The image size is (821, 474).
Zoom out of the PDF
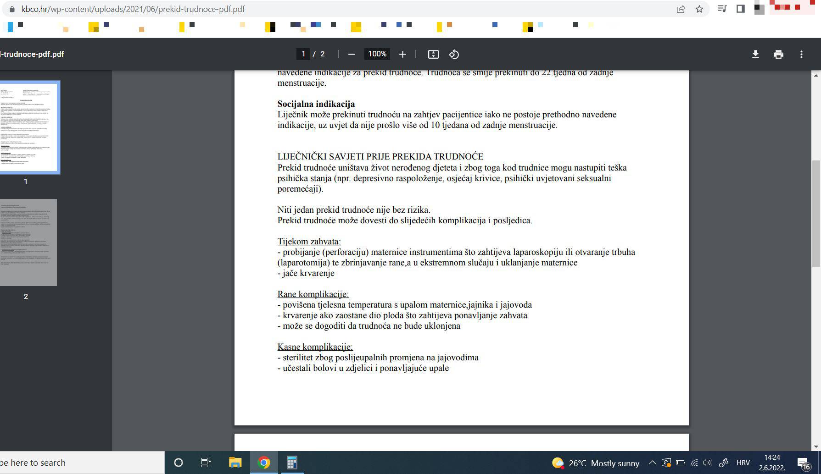point(352,54)
